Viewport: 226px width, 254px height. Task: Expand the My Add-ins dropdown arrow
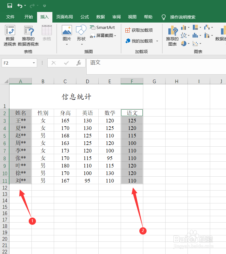pyautogui.click(x=157, y=41)
